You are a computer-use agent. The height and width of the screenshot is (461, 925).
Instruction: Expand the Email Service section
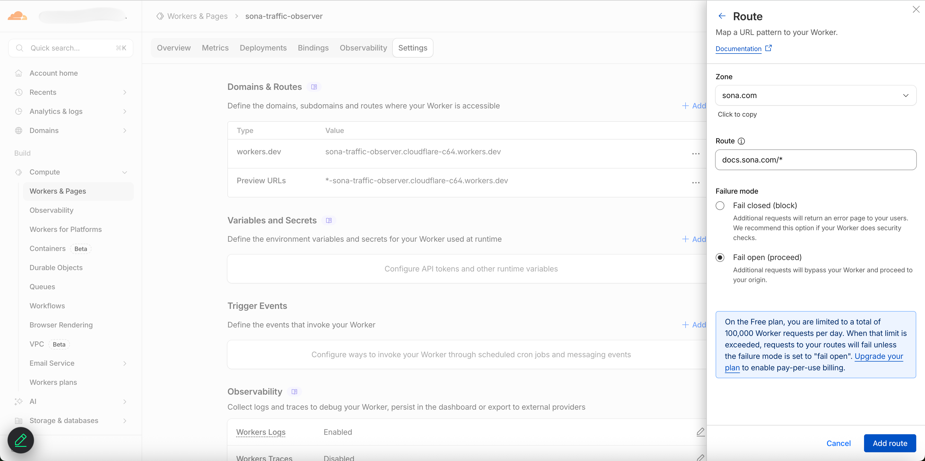tap(125, 363)
